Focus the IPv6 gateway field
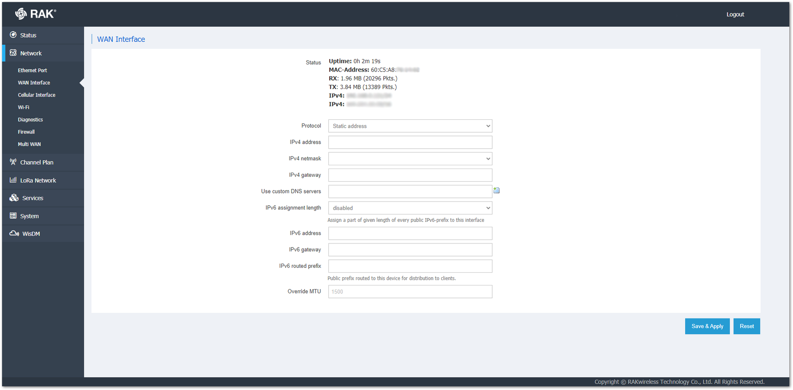This screenshot has height=390, width=793. pos(410,250)
